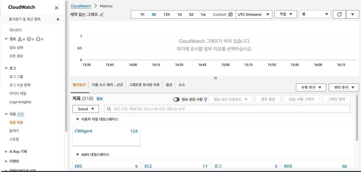
Task: Open the Source (소스) tab
Action: coord(182,85)
